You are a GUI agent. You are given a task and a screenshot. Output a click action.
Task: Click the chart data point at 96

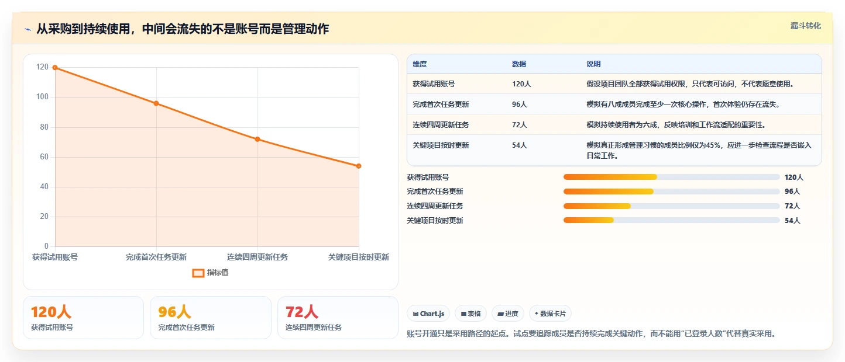tap(156, 103)
